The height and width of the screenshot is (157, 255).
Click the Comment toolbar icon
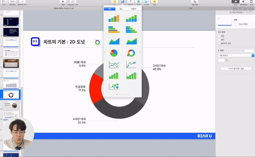tap(154, 2)
